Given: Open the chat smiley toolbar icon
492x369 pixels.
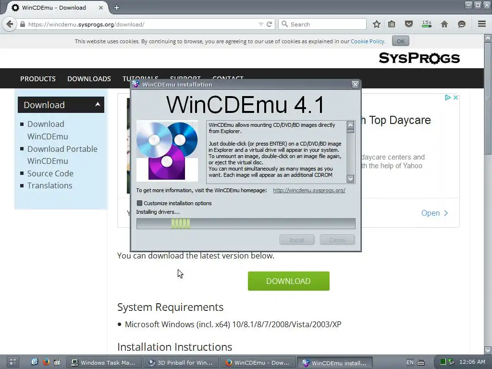Looking at the screenshot, I should (462, 24).
